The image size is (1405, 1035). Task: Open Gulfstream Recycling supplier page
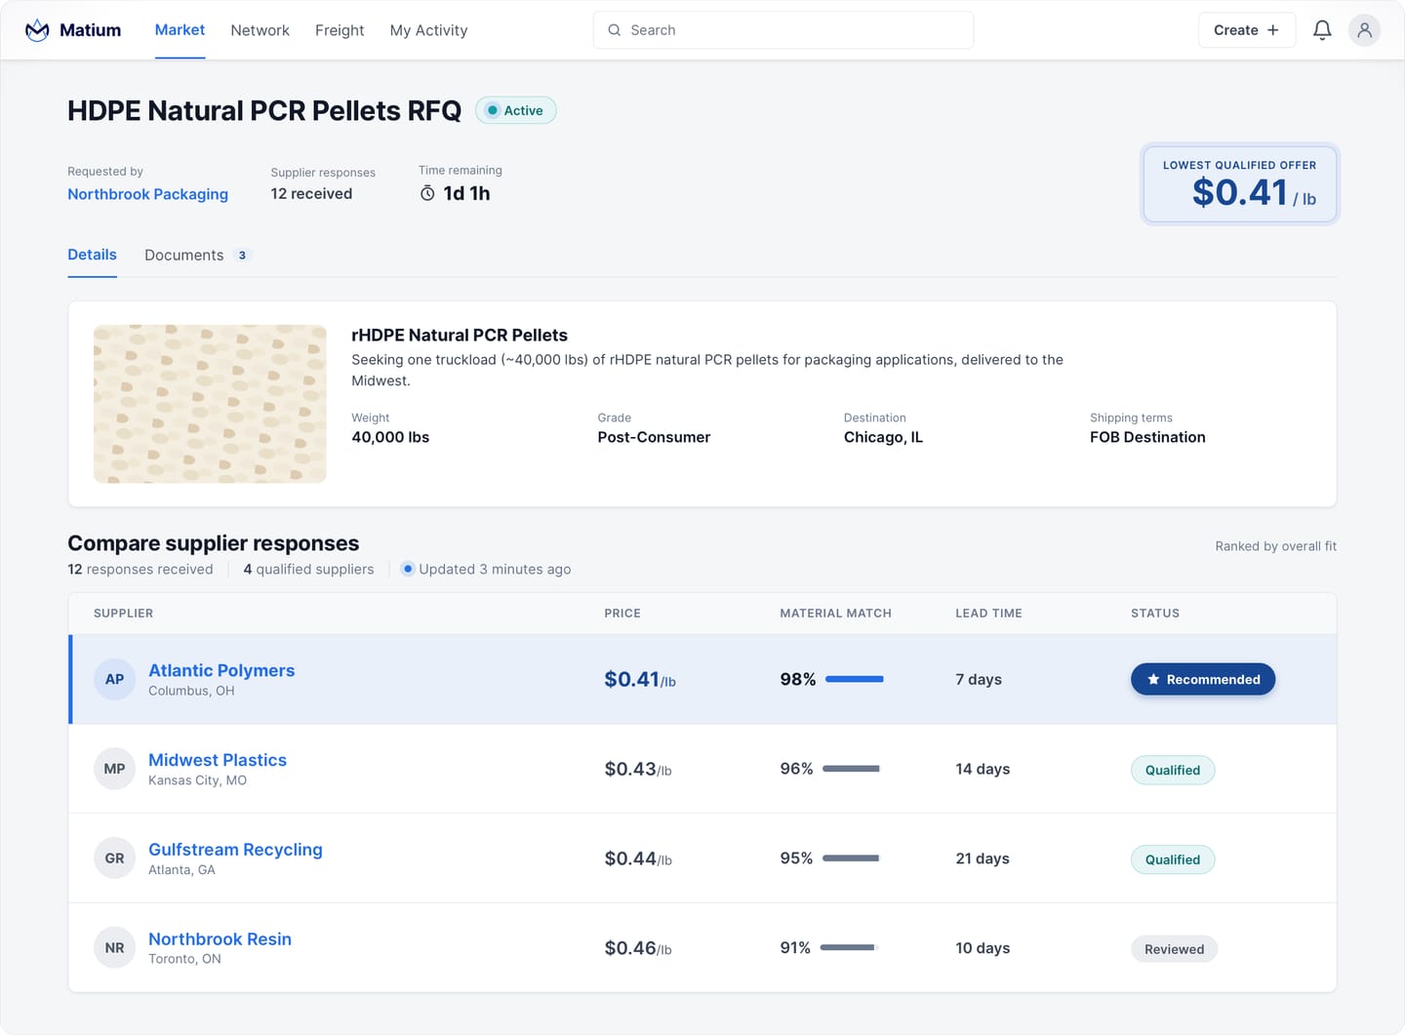(235, 850)
